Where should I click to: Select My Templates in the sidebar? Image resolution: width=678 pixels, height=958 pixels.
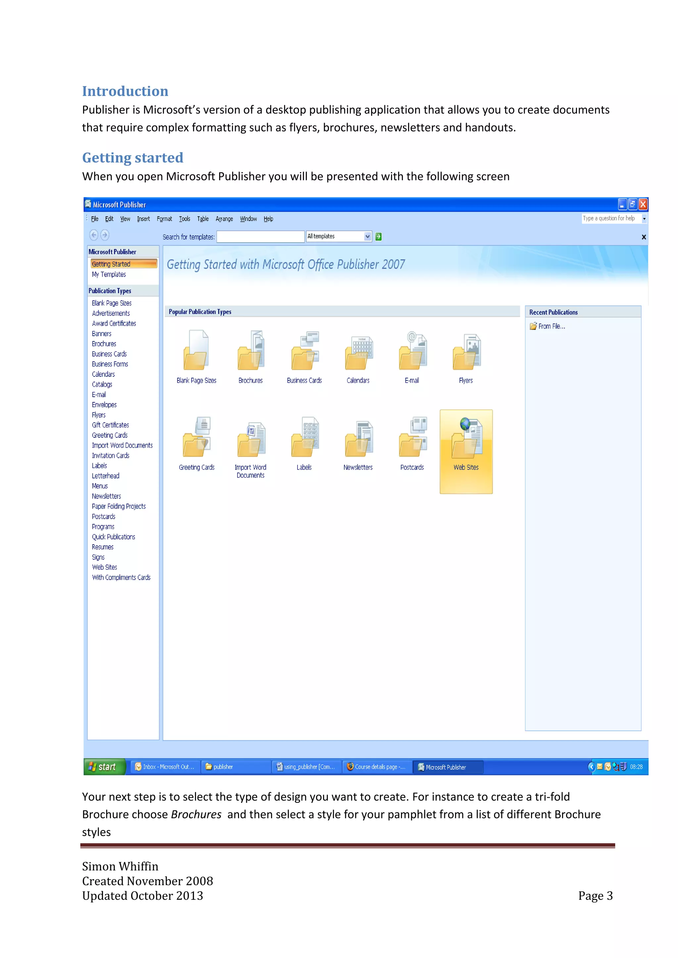coord(109,274)
